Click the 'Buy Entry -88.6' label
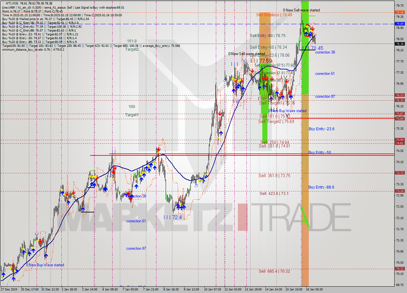The height and width of the screenshot is (293, 407). (x=321, y=187)
